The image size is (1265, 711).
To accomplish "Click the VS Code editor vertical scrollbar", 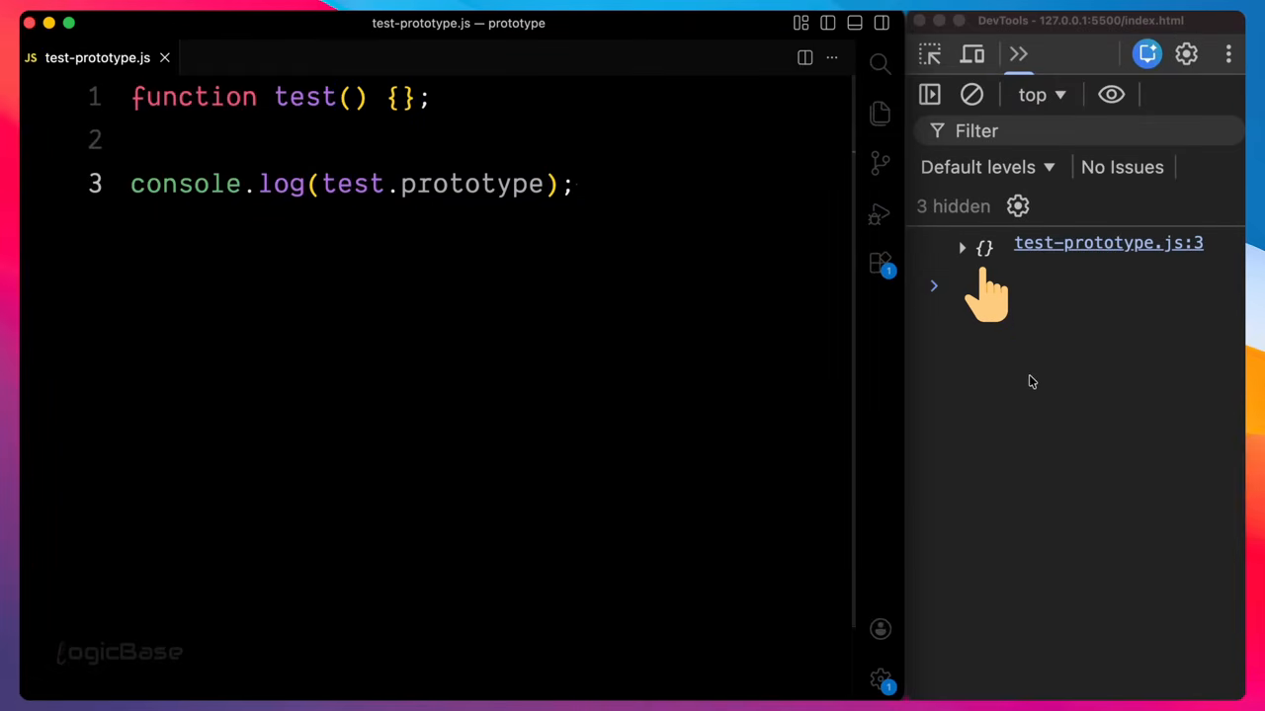I will click(x=854, y=351).
